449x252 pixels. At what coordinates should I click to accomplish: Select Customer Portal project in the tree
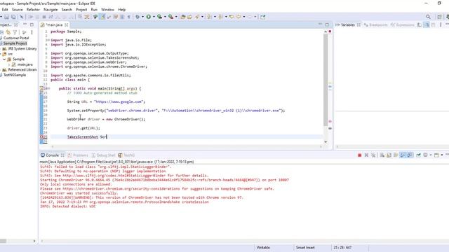pos(16,38)
